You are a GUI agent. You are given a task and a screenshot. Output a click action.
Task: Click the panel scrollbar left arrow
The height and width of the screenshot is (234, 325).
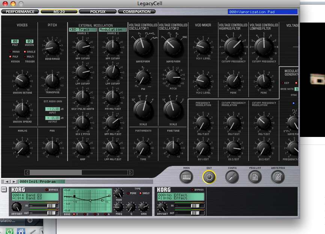coord(27,172)
